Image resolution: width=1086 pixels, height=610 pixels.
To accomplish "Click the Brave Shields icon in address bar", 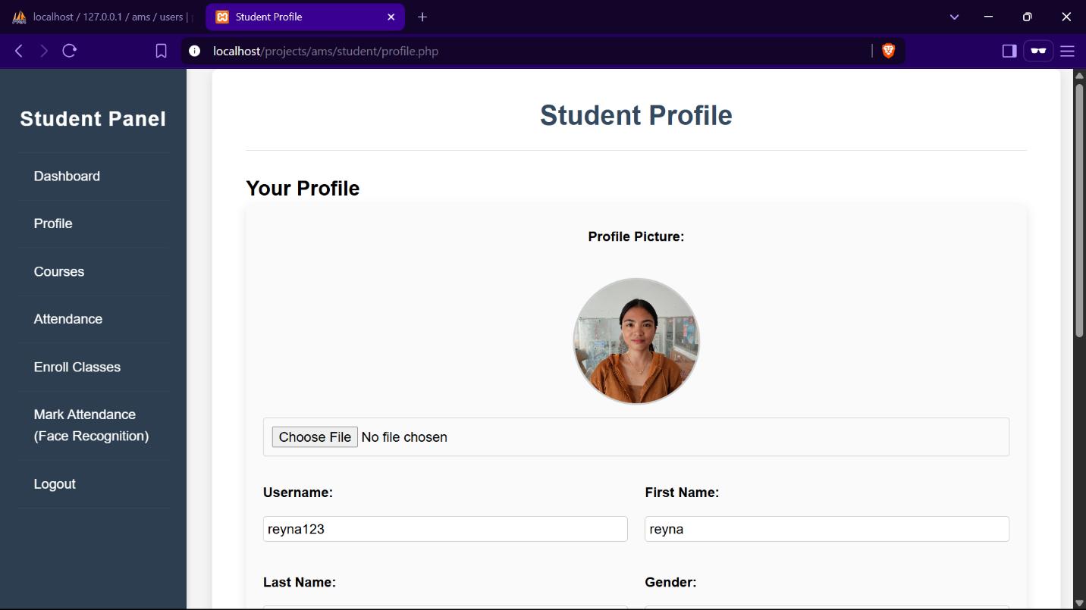I will [888, 51].
